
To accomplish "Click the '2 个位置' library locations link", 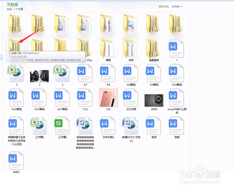I will tap(18, 9).
